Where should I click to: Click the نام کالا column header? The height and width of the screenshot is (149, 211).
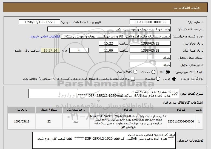[x=128, y=110]
